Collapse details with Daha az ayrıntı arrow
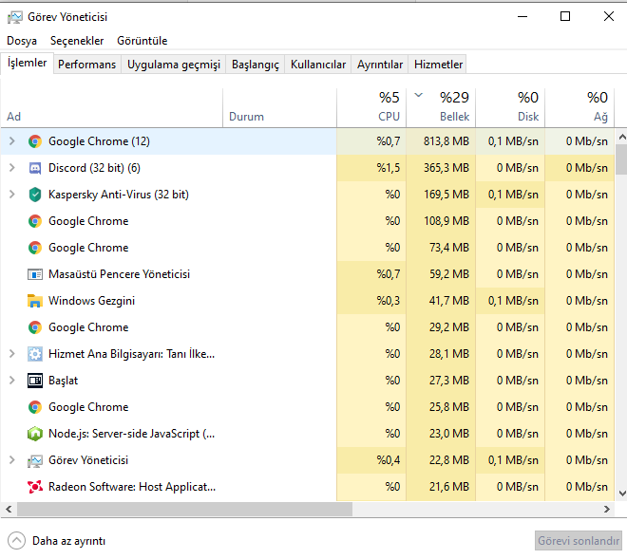 (17, 540)
